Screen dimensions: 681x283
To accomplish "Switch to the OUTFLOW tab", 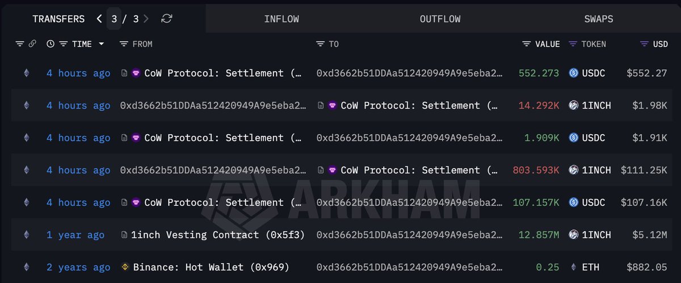I will point(440,19).
